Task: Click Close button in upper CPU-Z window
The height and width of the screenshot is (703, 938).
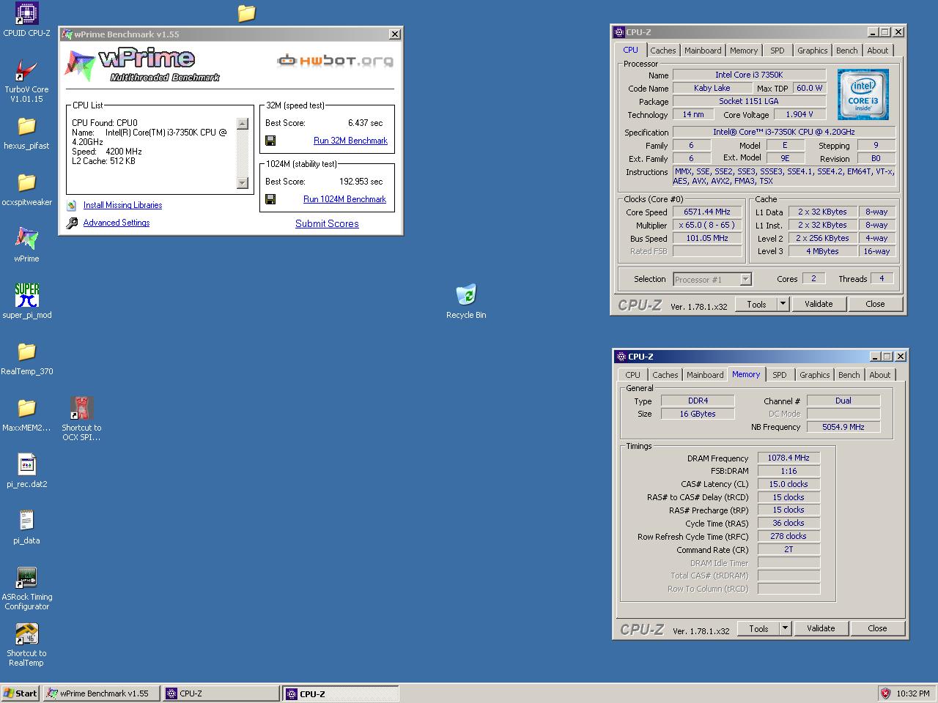Action: click(x=875, y=304)
